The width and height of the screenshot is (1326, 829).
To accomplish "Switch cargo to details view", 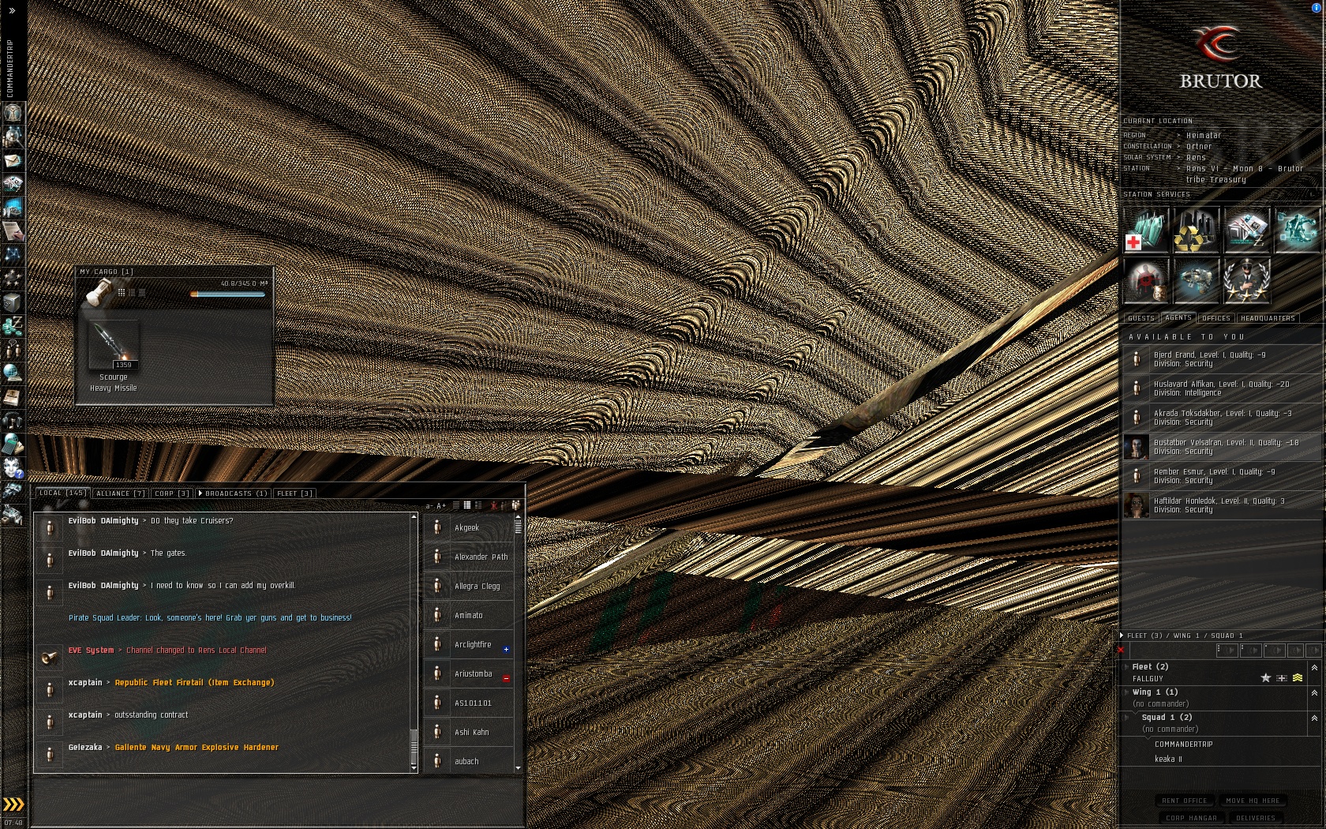I will pos(132,293).
